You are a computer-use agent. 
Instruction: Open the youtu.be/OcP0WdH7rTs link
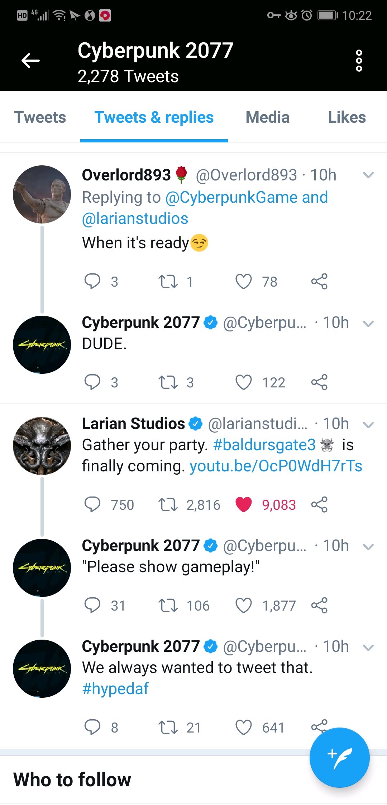tap(276, 466)
